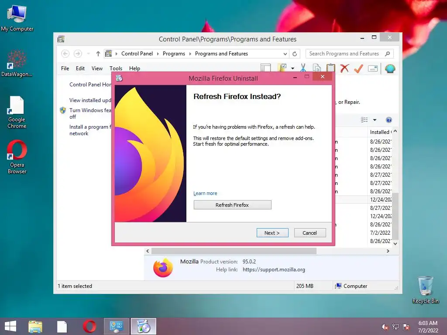The image size is (447, 335).
Task: Click the navigation pane layout toolbar icon
Action: tap(265, 68)
